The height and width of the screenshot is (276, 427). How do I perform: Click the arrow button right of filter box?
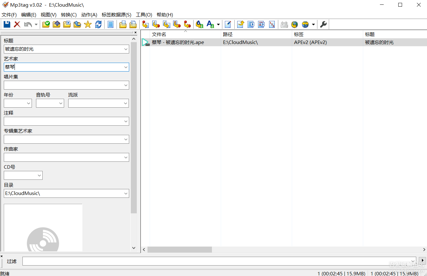tap(422, 261)
